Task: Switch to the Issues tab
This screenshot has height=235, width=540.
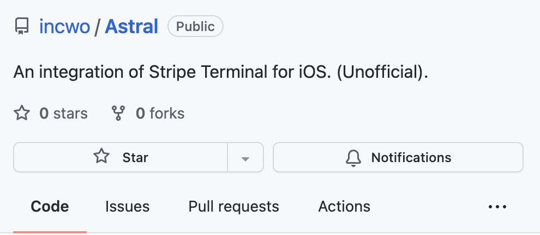Action: click(128, 207)
